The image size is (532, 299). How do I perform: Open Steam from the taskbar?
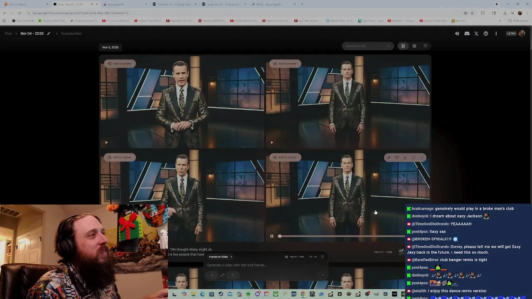tap(221, 294)
